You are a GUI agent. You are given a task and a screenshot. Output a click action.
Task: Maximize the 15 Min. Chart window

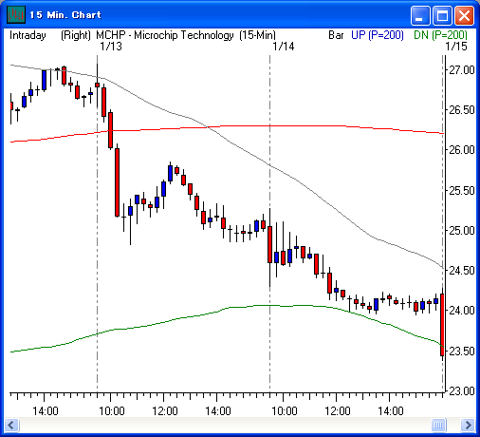[442, 15]
